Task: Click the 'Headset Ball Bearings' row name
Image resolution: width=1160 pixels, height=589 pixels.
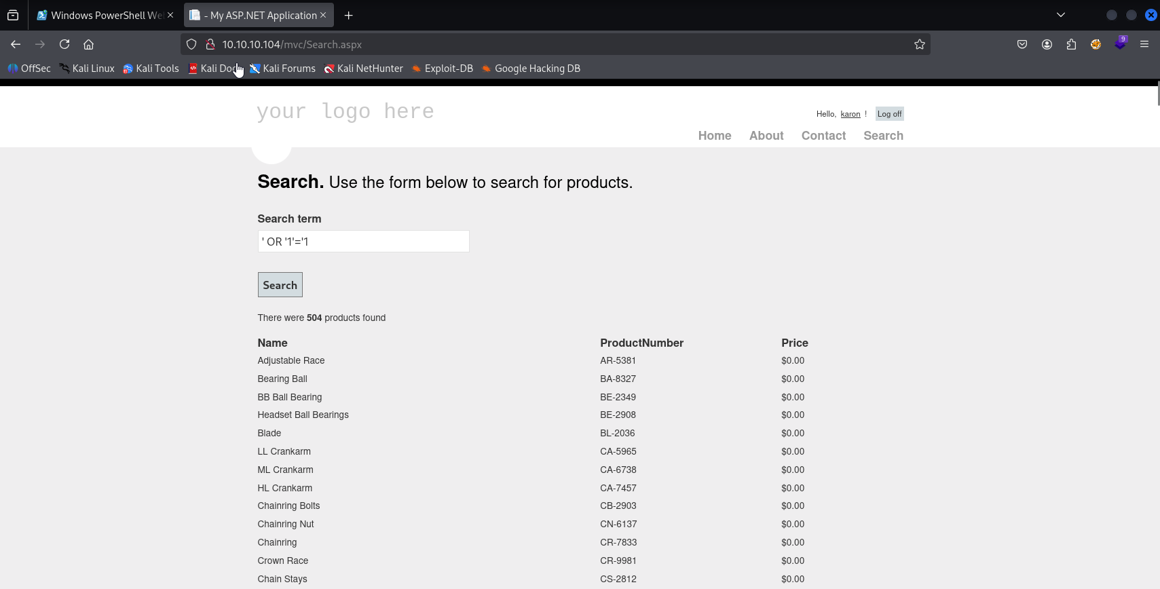Action: click(303, 415)
